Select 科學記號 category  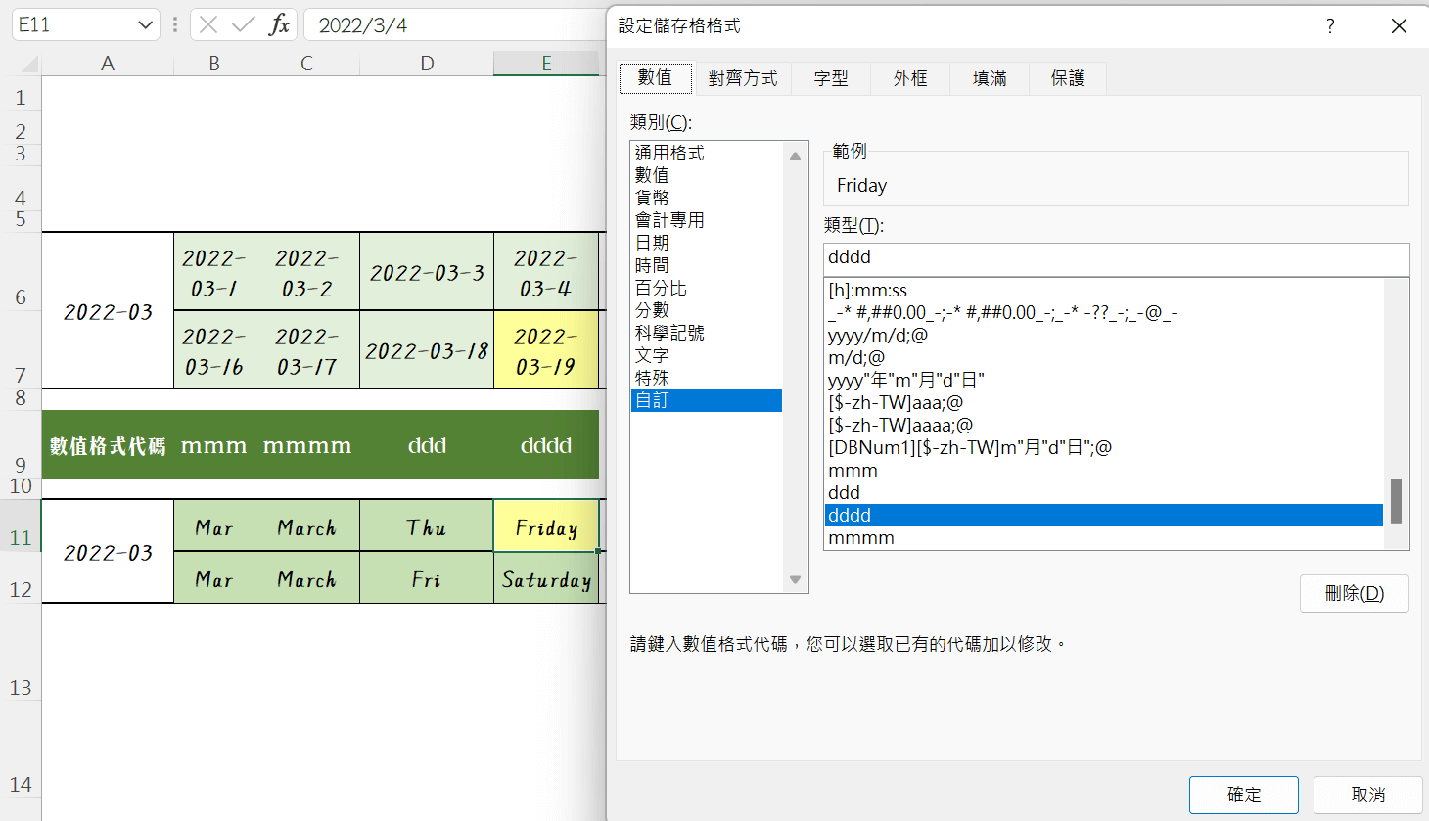[x=707, y=333]
